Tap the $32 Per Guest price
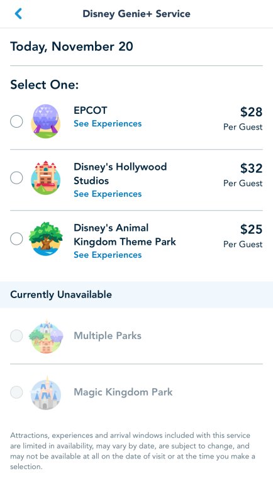273x483 pixels. [243, 175]
